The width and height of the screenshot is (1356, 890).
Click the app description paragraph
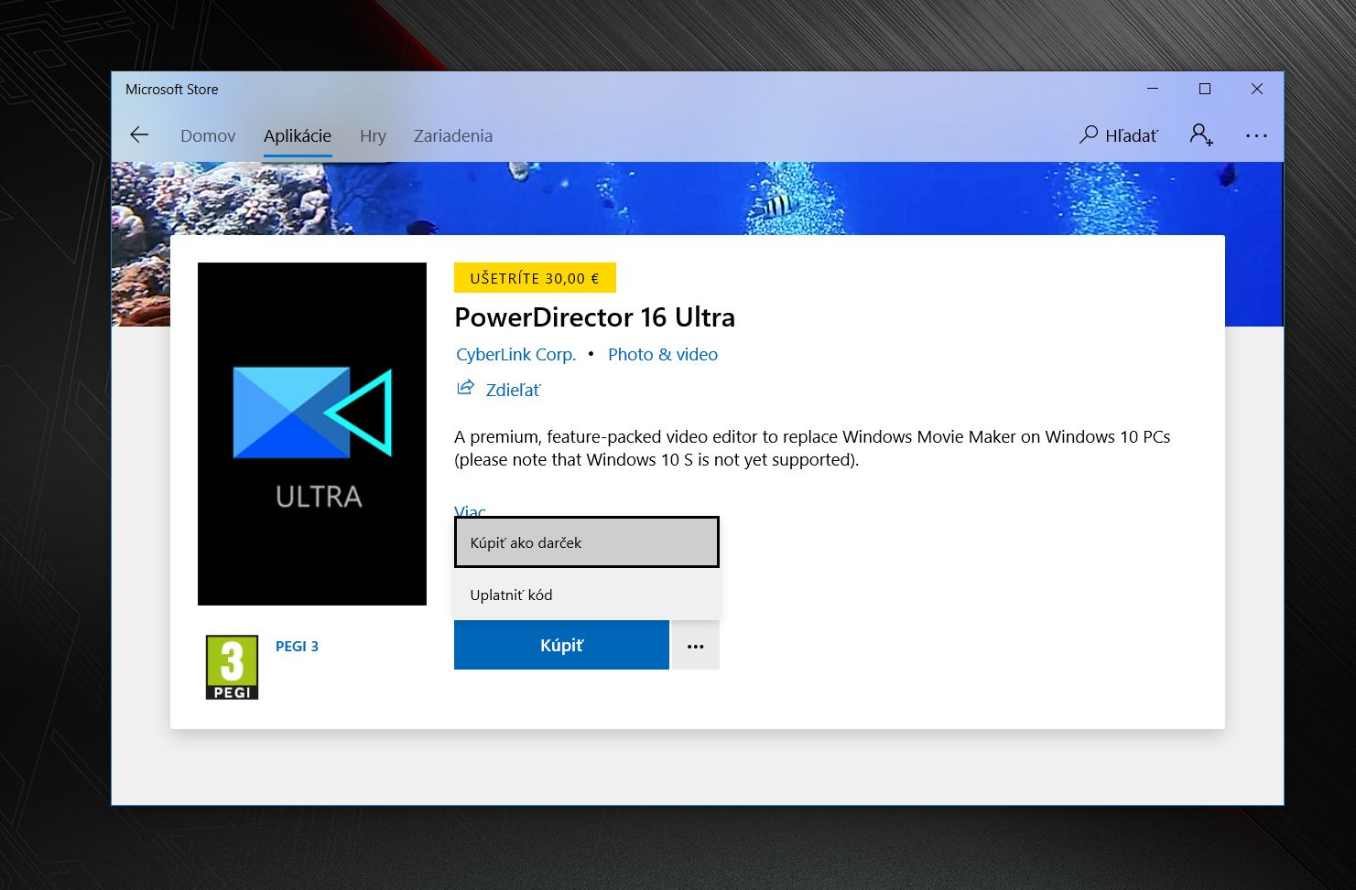pos(812,448)
